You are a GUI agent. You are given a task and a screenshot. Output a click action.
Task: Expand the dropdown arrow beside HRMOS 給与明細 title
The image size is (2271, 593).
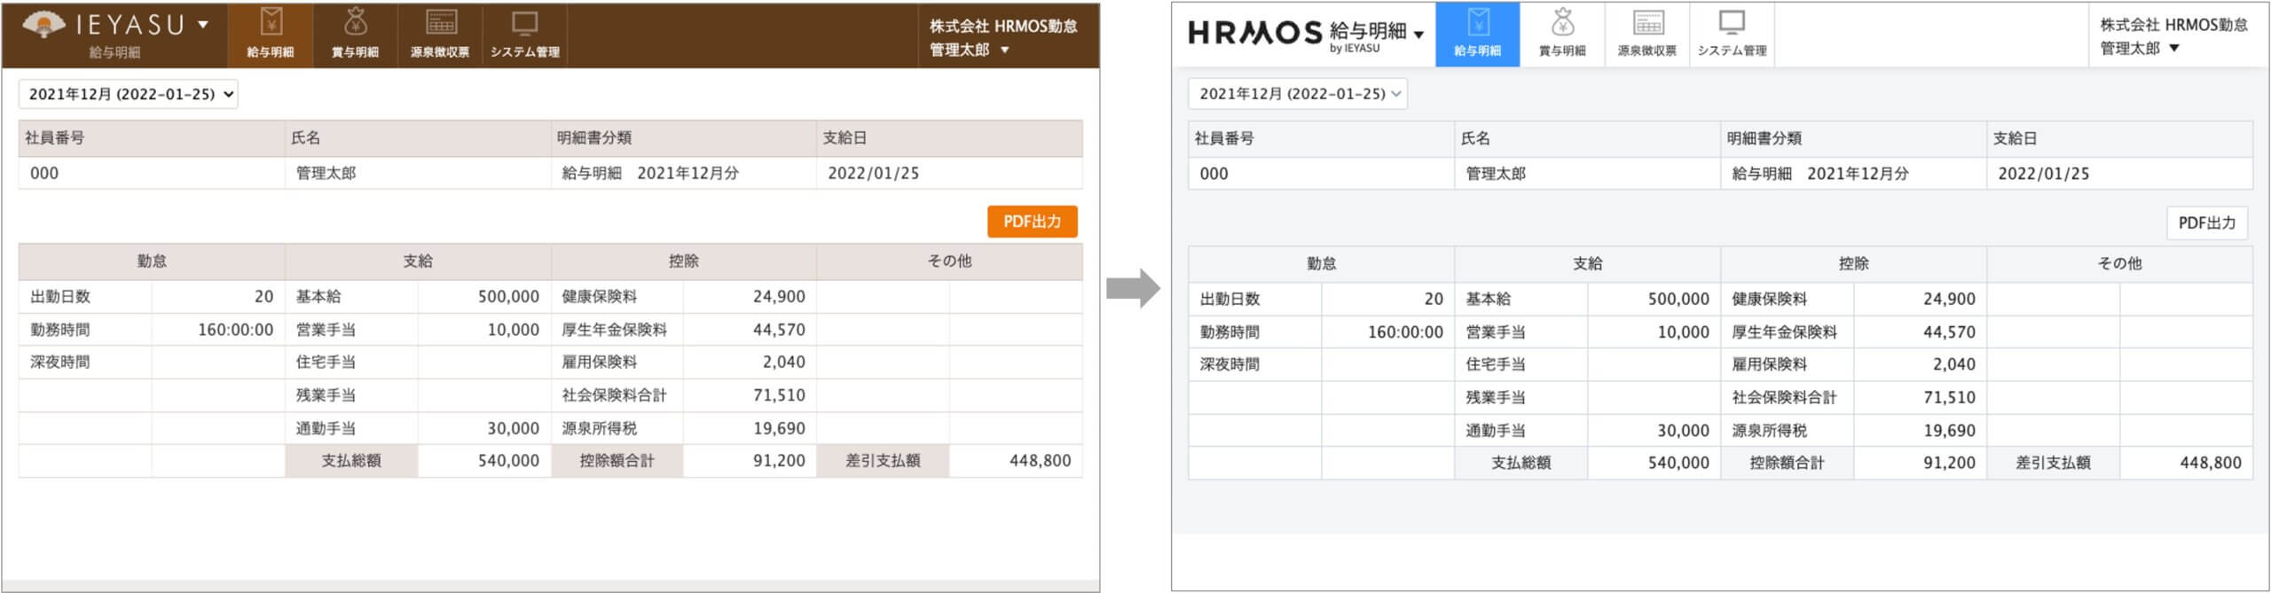pos(1418,35)
